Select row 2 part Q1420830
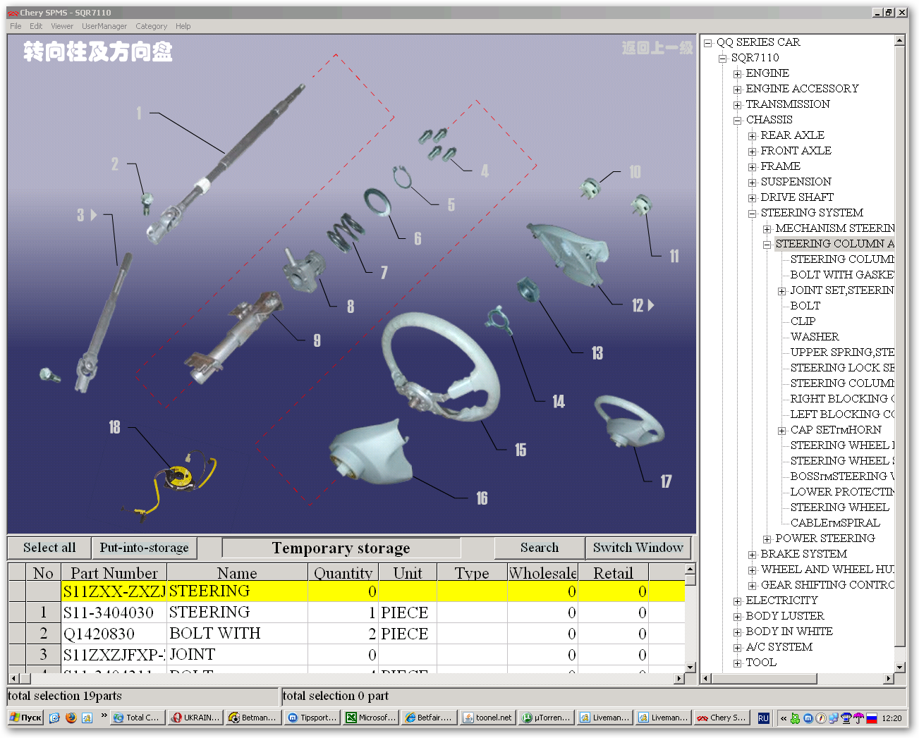 [346, 634]
